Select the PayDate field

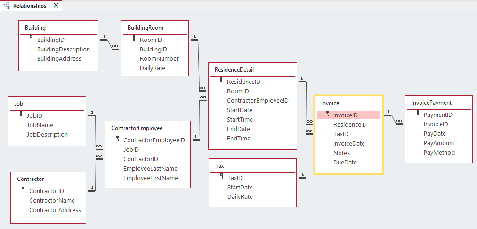point(435,134)
